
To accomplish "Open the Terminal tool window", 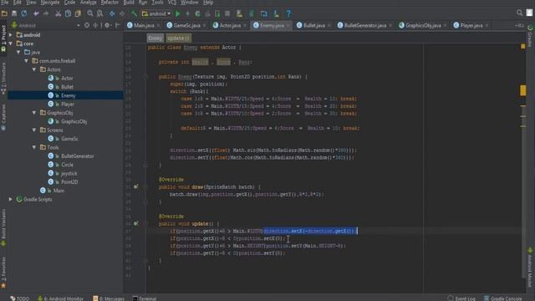I will [x=145, y=298].
